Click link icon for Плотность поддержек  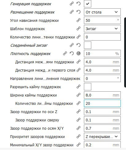point(65,53)
